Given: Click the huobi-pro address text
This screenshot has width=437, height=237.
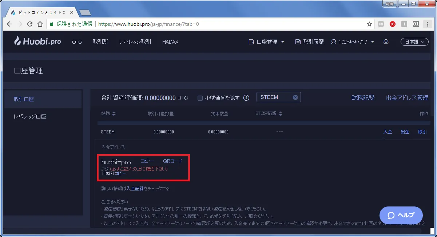Looking at the screenshot, I should click(x=116, y=162).
